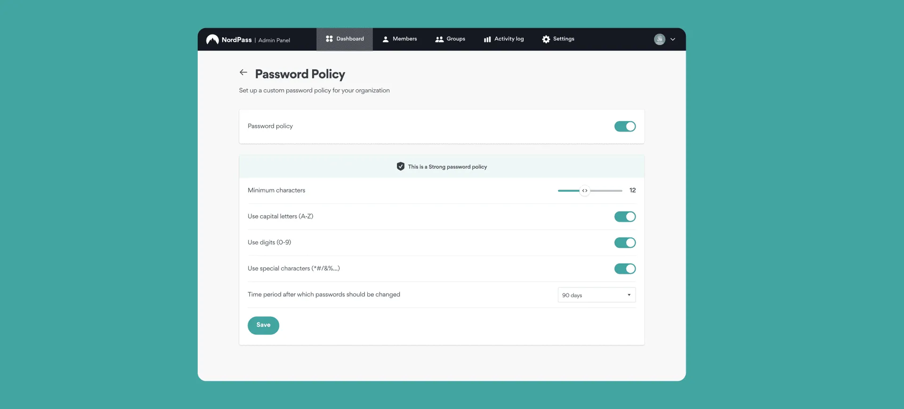This screenshot has width=904, height=409.
Task: Click the Activity log bar chart icon
Action: click(487, 39)
